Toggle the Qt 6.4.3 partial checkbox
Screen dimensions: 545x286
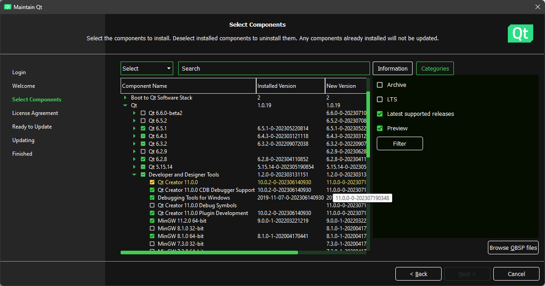(143, 136)
